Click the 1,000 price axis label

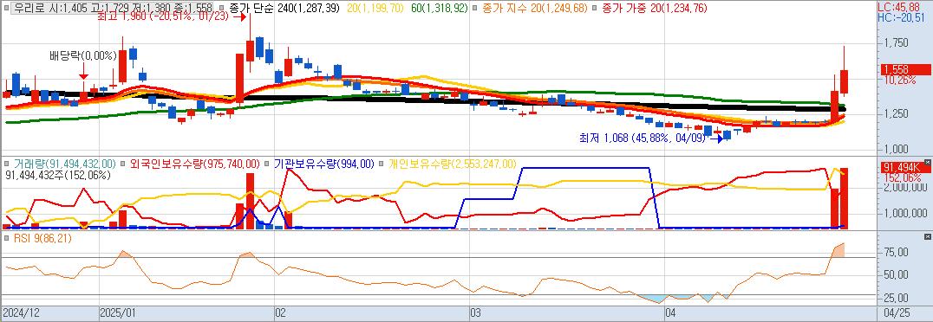[x=896, y=149]
